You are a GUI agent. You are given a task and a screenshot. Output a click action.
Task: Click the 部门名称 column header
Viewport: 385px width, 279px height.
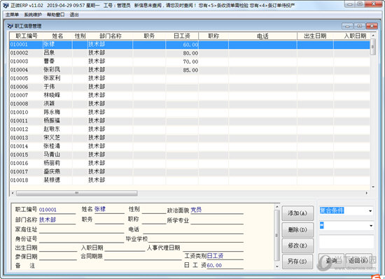(x=110, y=36)
